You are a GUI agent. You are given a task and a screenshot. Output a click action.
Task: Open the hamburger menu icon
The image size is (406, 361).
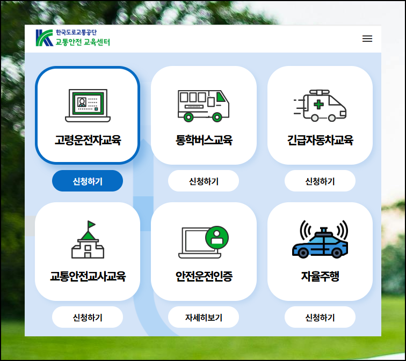point(367,39)
